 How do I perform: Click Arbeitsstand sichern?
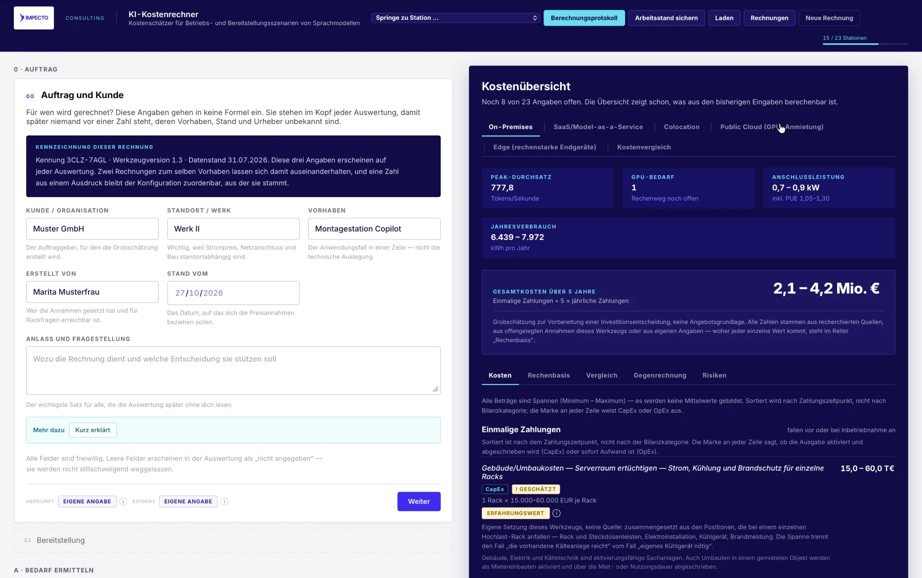click(666, 18)
